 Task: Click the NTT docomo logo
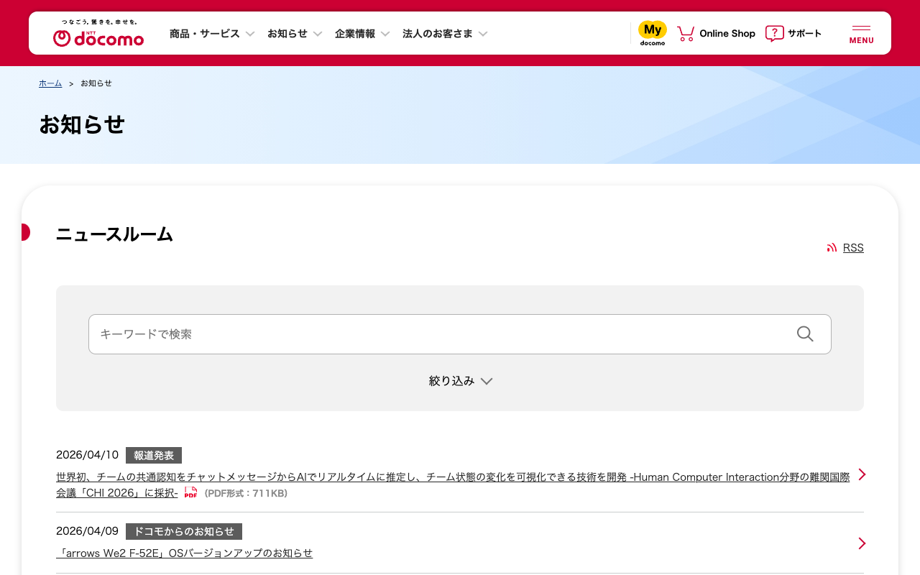(98, 34)
